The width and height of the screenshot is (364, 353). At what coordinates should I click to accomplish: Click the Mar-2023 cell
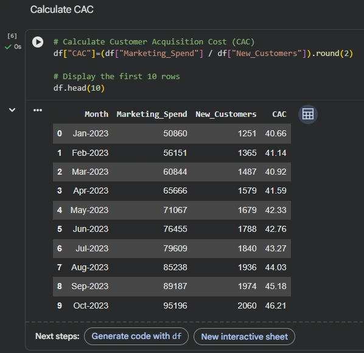(90, 172)
